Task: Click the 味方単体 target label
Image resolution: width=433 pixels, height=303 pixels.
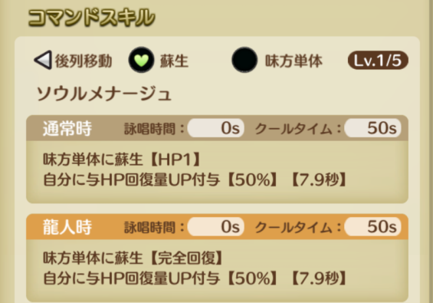Action: click(x=294, y=61)
